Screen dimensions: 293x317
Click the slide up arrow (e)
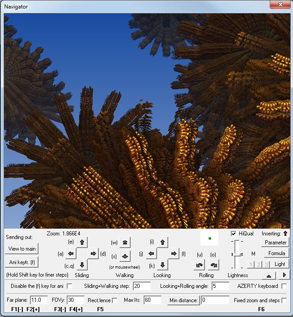pyautogui.click(x=82, y=243)
